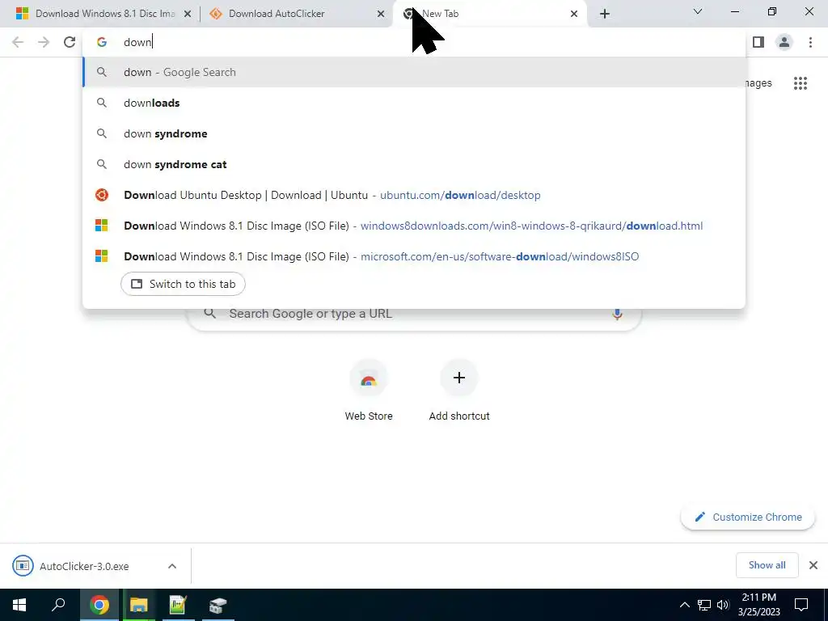Click the Images link at top right
This screenshot has width=828, height=621.
click(x=759, y=83)
